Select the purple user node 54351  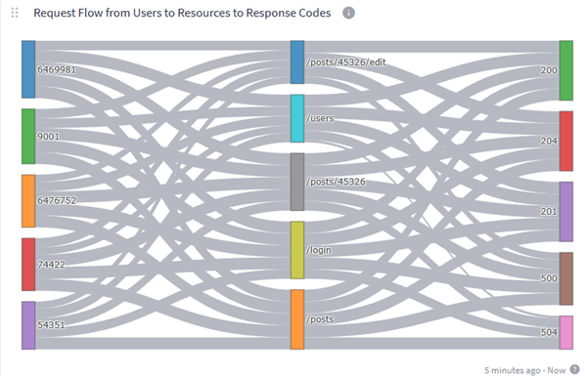(x=28, y=325)
